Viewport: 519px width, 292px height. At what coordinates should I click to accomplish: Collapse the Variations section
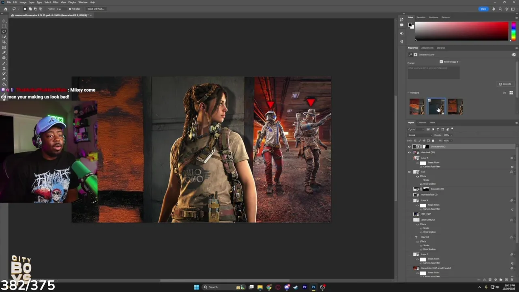pos(408,93)
